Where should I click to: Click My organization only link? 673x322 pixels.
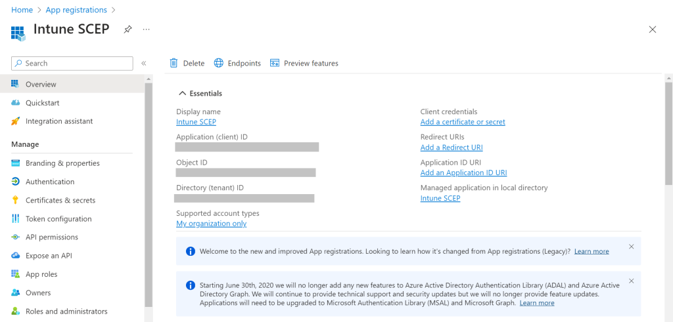(212, 224)
